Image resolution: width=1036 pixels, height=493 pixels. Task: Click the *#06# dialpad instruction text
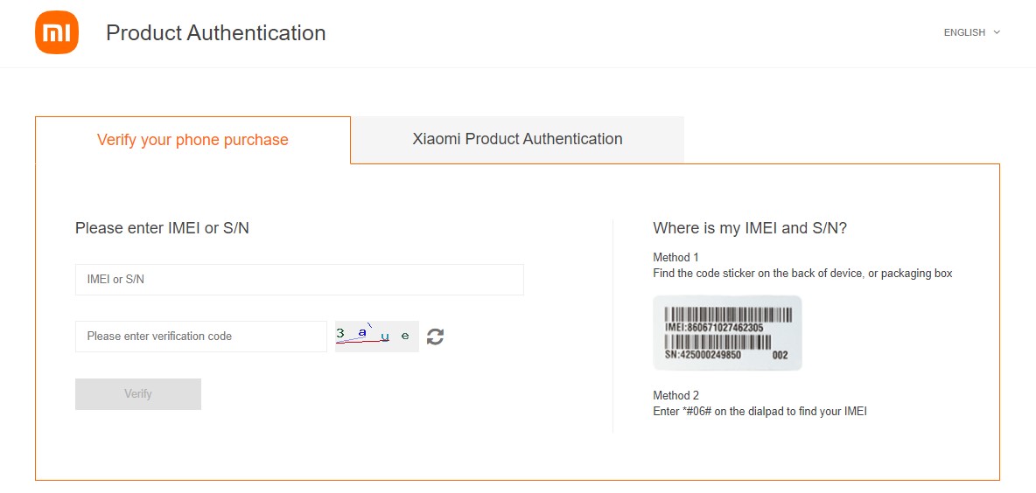(759, 411)
